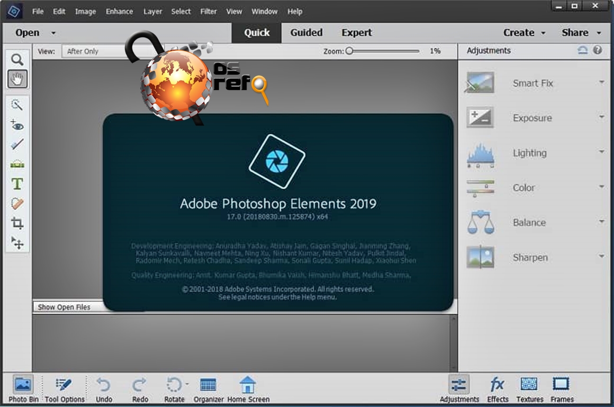Screen dimensions: 614x407
Task: Click the Color sliders icon
Action: [480, 188]
